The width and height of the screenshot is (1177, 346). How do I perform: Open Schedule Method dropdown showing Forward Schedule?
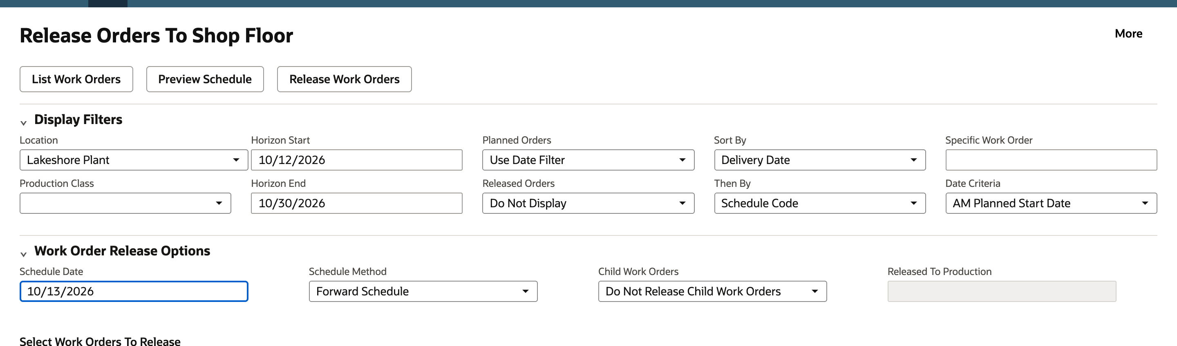pyautogui.click(x=423, y=291)
